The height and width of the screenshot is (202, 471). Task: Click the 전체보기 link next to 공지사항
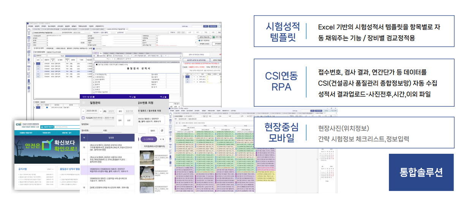(x=50, y=169)
